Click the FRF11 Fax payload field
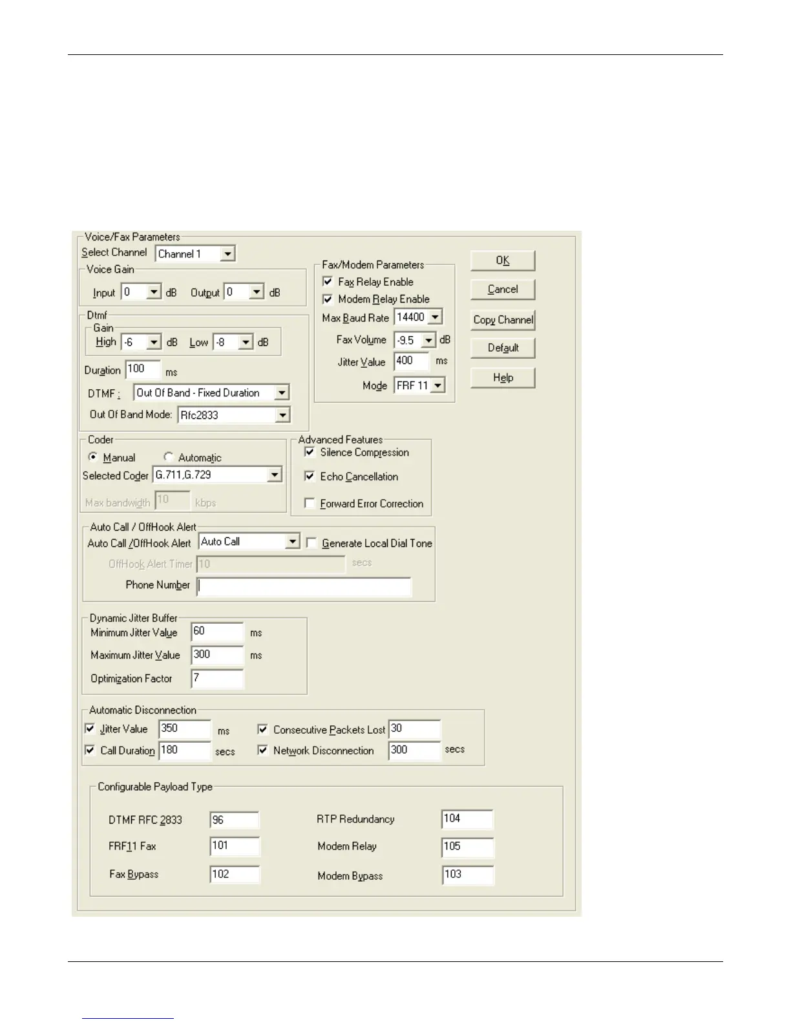 (235, 846)
